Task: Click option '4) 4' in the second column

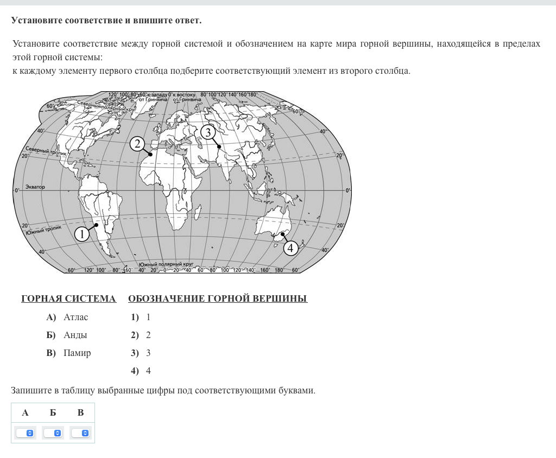Action: [x=141, y=371]
